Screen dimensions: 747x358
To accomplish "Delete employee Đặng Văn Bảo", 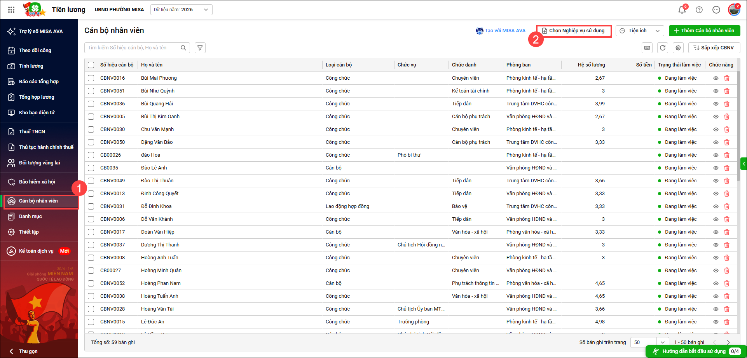I will click(x=727, y=142).
